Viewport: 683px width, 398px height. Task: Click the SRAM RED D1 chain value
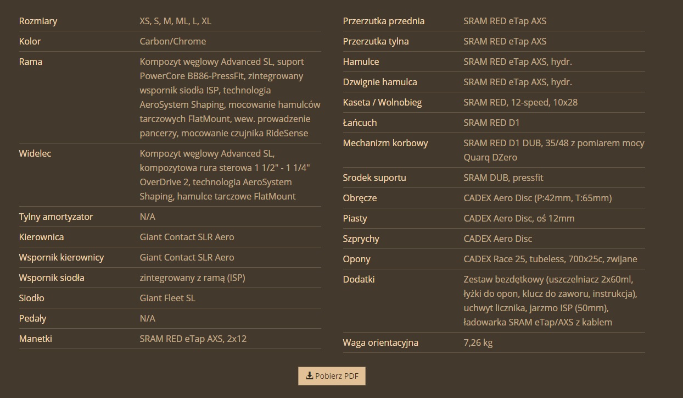(491, 123)
